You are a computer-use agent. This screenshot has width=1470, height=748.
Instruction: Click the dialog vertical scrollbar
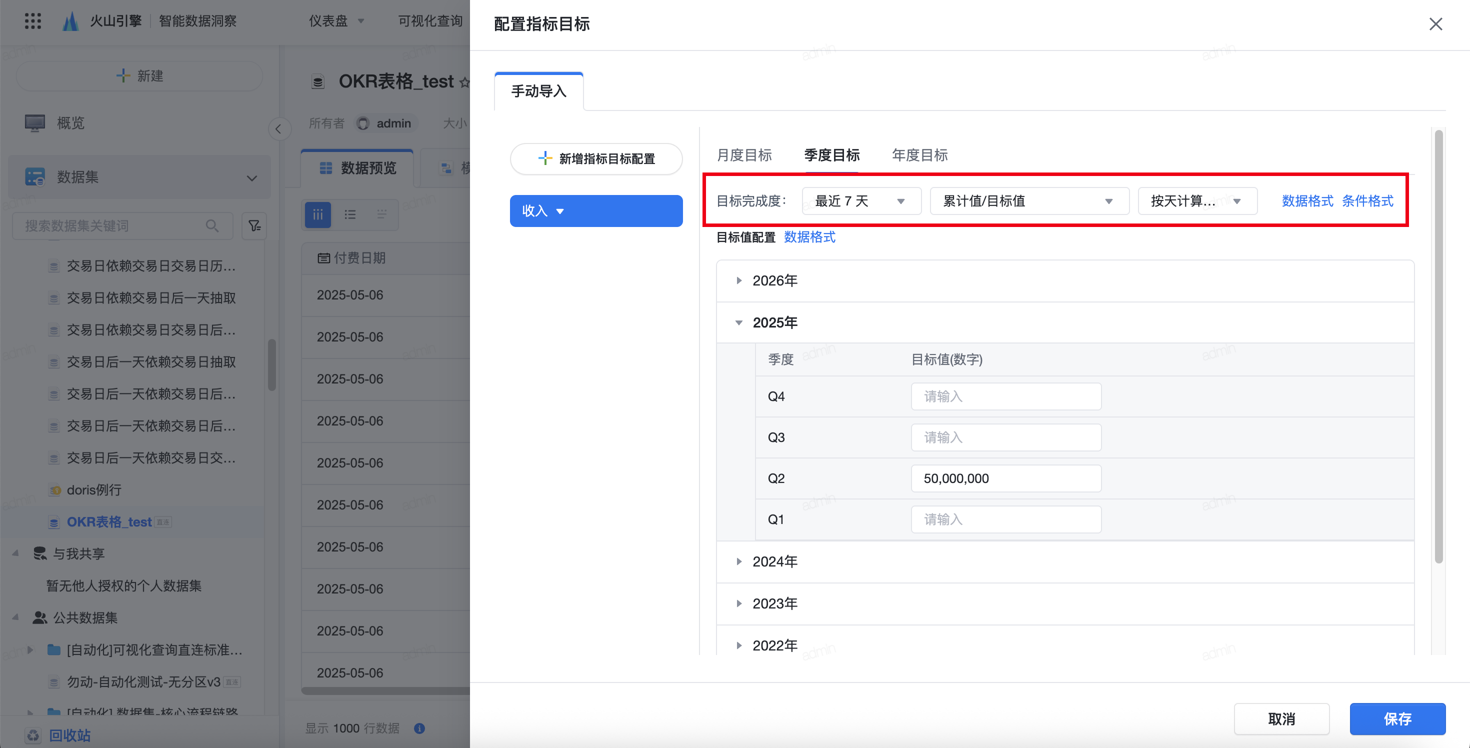click(1438, 347)
